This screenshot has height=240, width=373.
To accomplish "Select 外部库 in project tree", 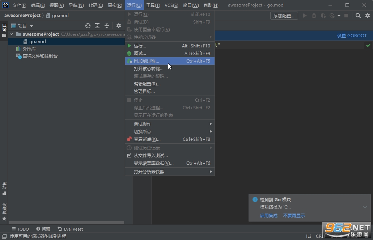I will coord(29,49).
